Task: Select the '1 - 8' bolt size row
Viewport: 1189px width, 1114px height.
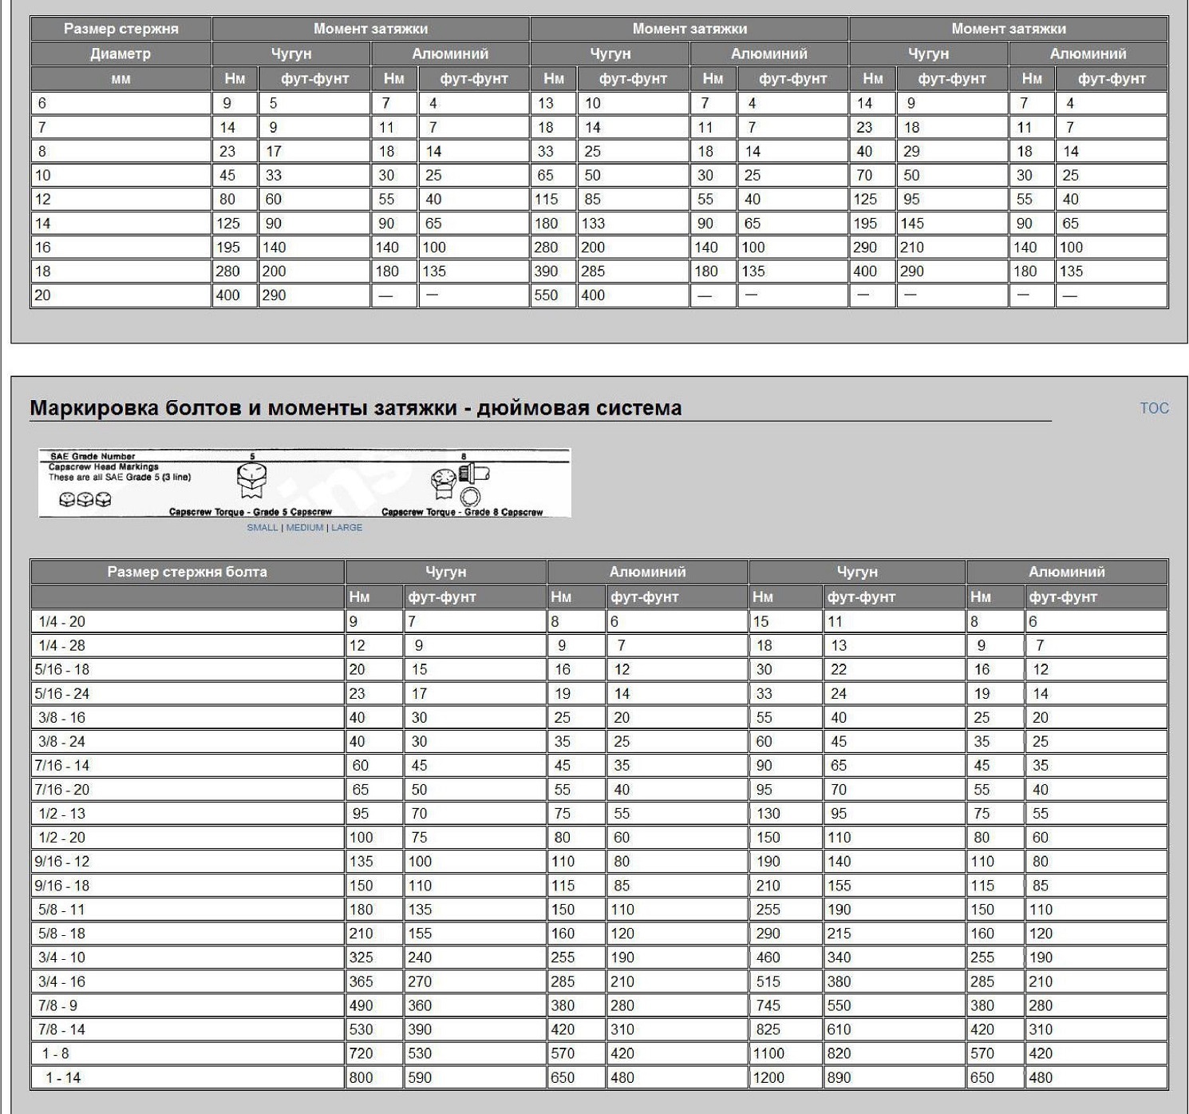Action: click(x=599, y=1053)
